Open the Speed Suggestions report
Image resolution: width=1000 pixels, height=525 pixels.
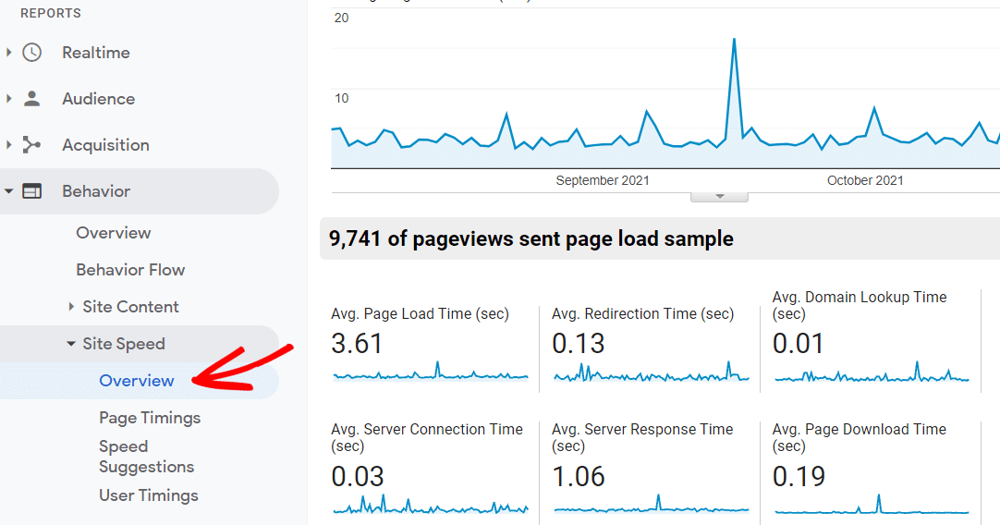pyautogui.click(x=147, y=457)
